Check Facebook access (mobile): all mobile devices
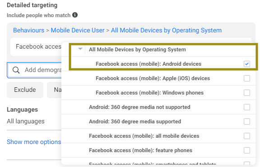This screenshot has height=167, width=260. [247, 136]
